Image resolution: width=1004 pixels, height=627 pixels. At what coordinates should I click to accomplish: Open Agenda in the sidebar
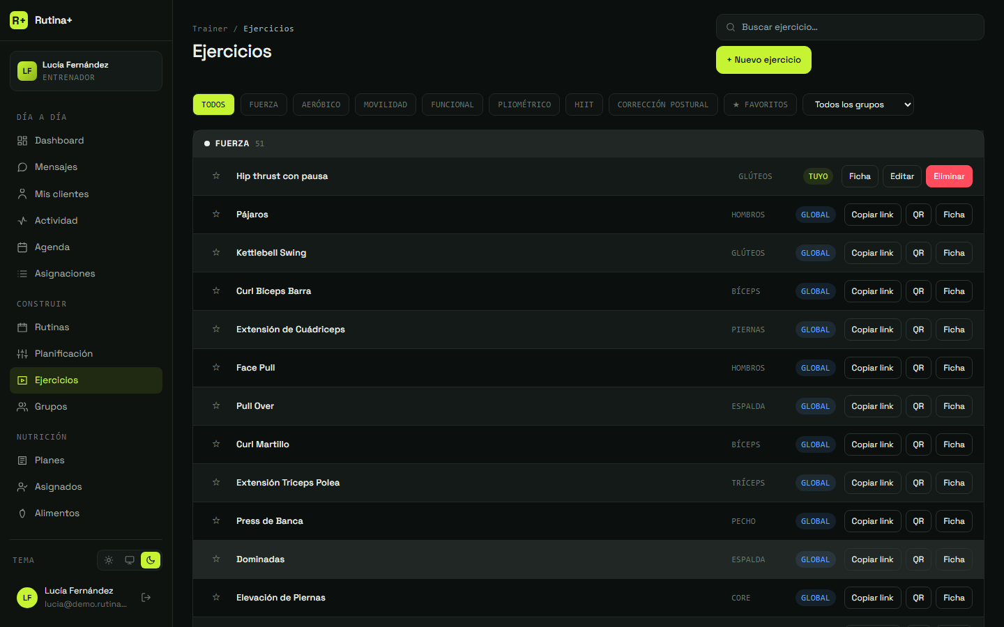[x=86, y=247]
